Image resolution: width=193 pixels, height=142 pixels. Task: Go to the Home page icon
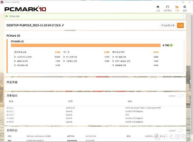tap(158, 7)
